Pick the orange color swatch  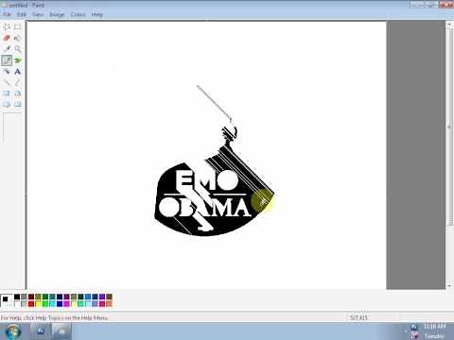109,304
